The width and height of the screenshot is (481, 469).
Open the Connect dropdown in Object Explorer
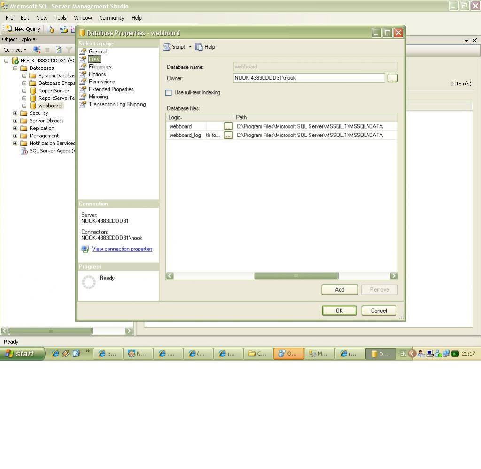click(15, 50)
